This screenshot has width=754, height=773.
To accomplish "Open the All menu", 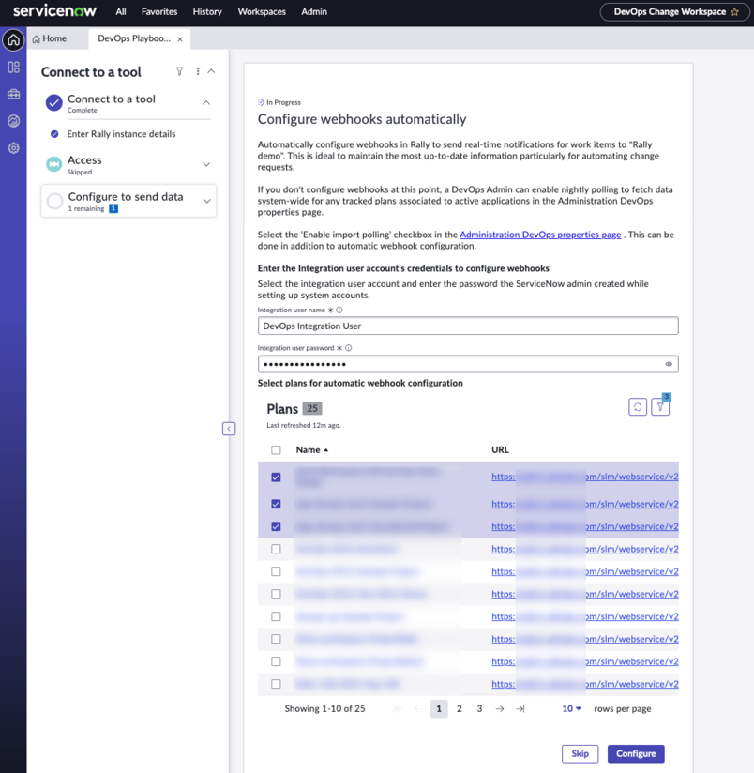I will click(x=121, y=12).
